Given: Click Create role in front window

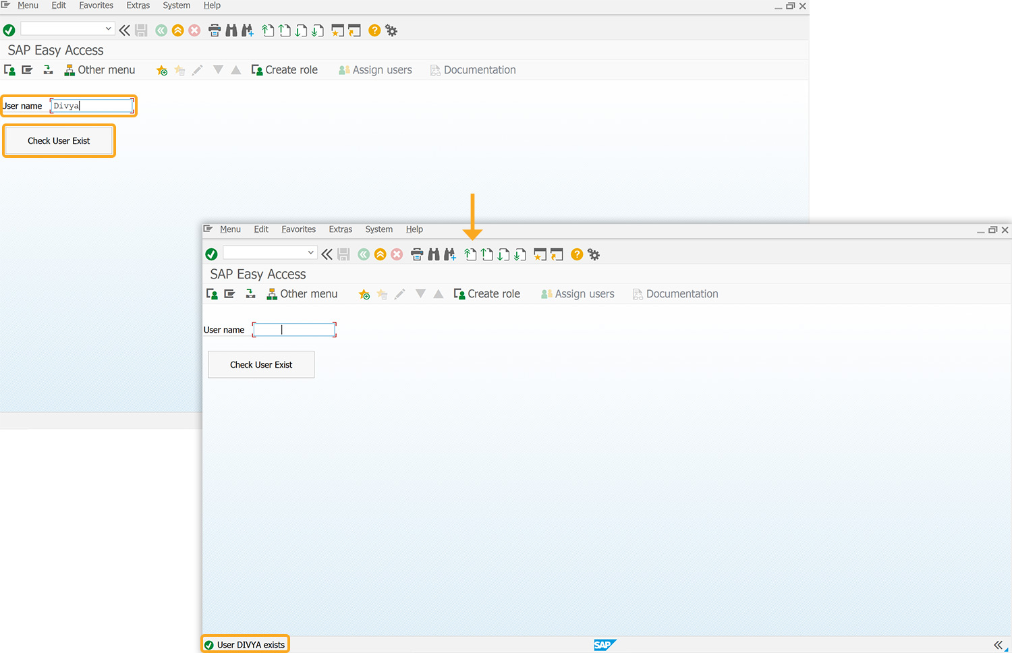Looking at the screenshot, I should click(x=486, y=294).
